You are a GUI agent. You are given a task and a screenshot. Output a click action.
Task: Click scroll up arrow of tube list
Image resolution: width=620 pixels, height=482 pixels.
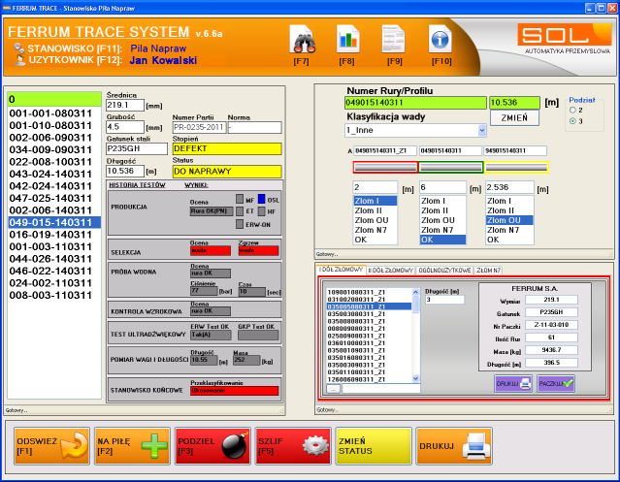[415, 292]
